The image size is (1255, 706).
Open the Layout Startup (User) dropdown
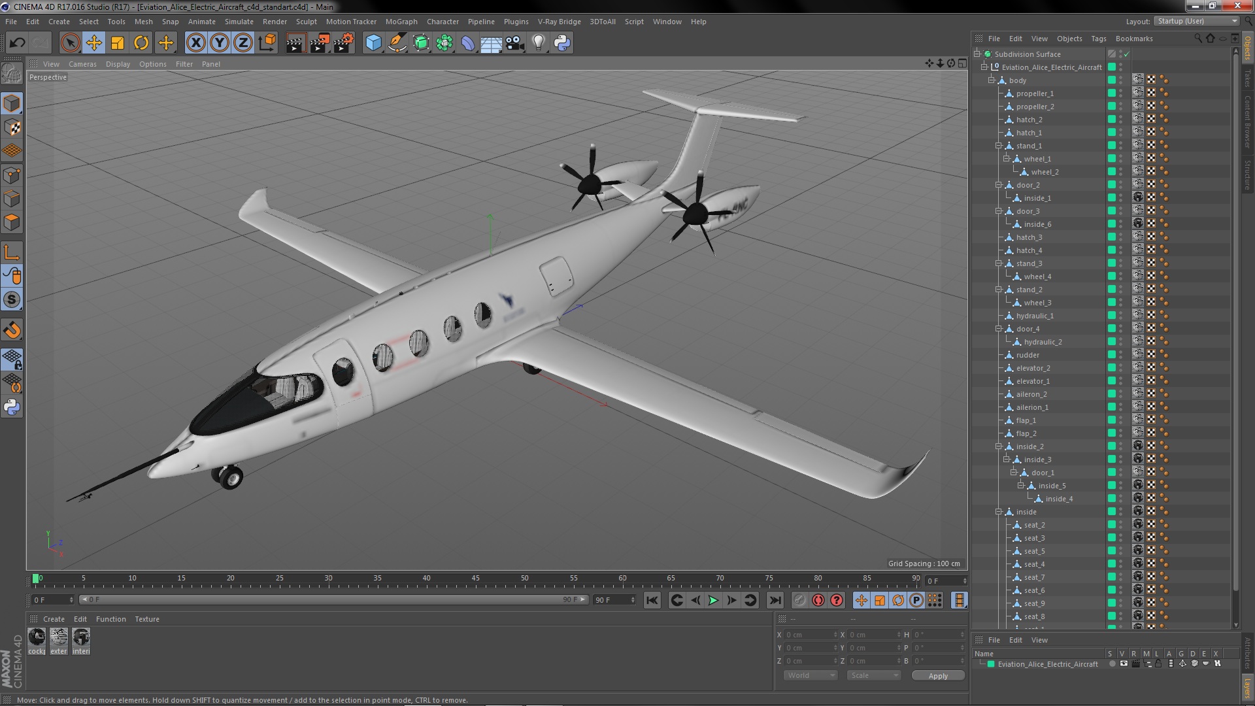[x=1196, y=22]
